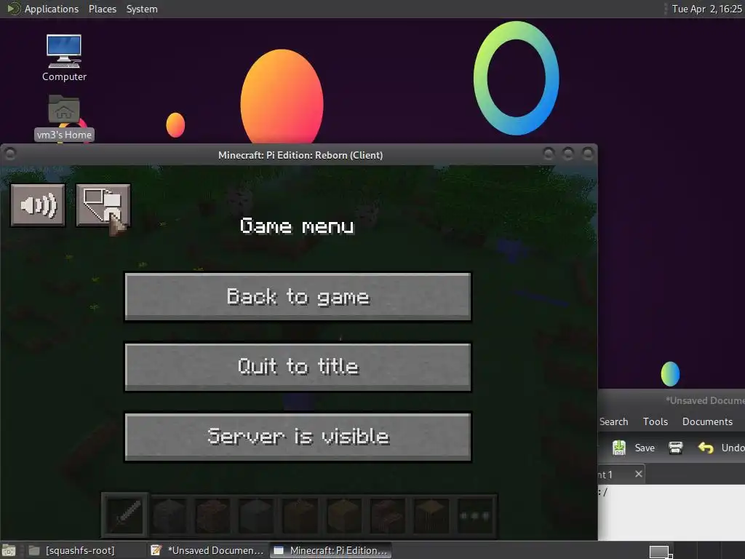Mute sound with the speaker button
Image resolution: width=745 pixels, height=559 pixels.
[x=38, y=205]
